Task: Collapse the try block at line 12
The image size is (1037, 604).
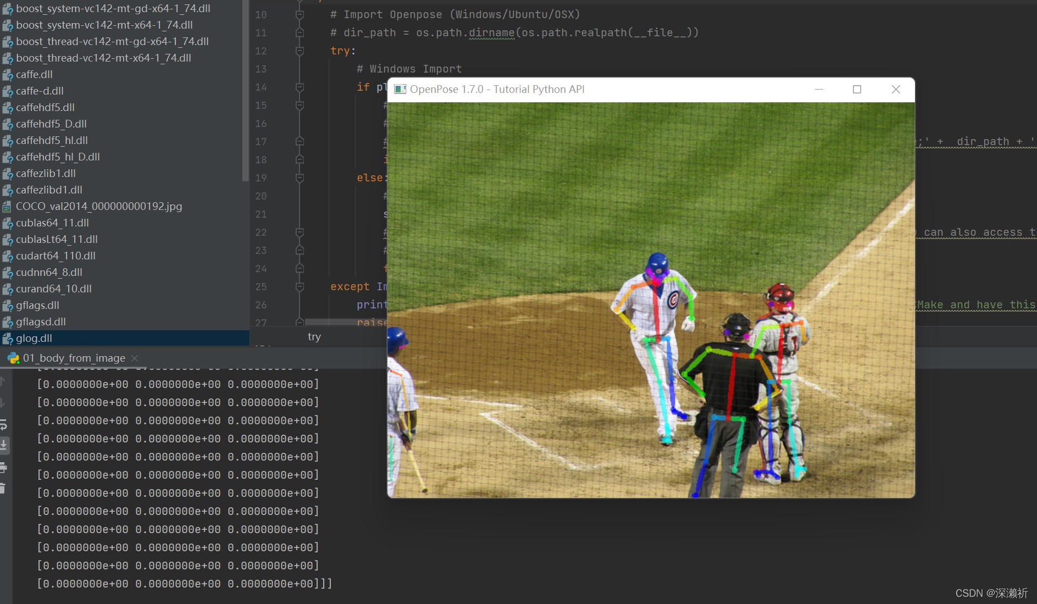Action: click(300, 51)
